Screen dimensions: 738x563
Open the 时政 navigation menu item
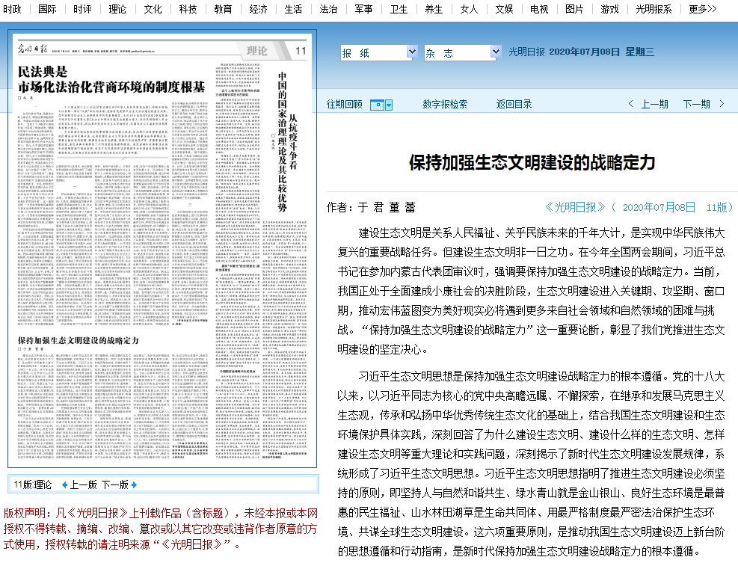[12, 9]
